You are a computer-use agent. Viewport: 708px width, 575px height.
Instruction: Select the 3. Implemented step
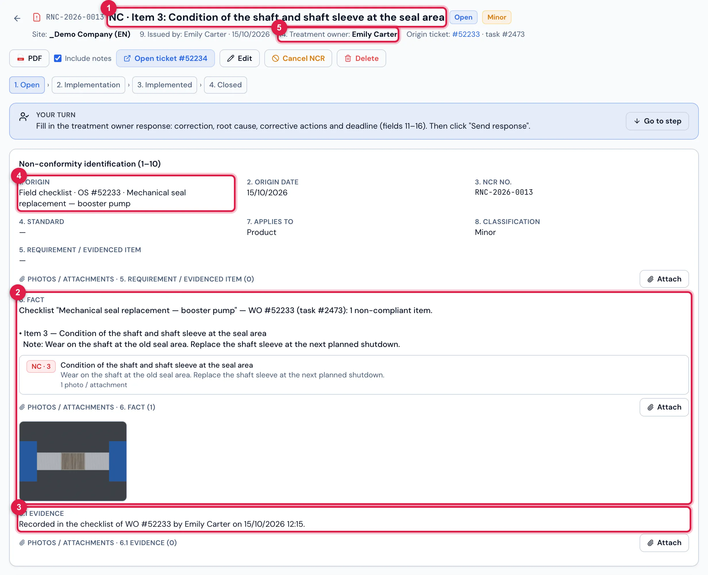point(165,85)
